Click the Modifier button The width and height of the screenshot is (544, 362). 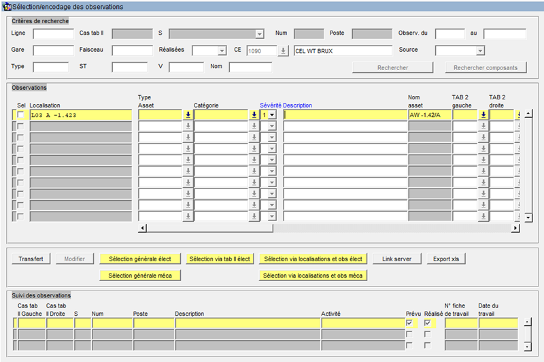click(x=75, y=259)
